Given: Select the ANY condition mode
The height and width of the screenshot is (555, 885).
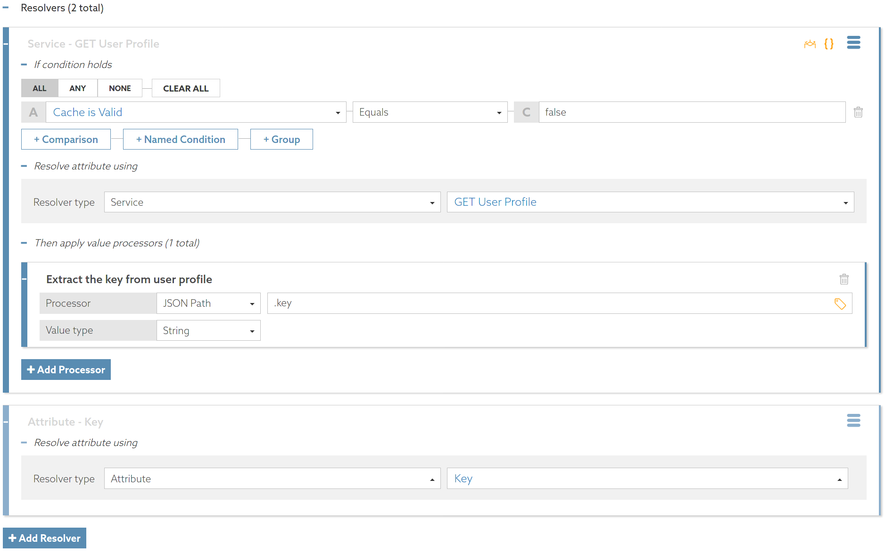Looking at the screenshot, I should click(77, 88).
